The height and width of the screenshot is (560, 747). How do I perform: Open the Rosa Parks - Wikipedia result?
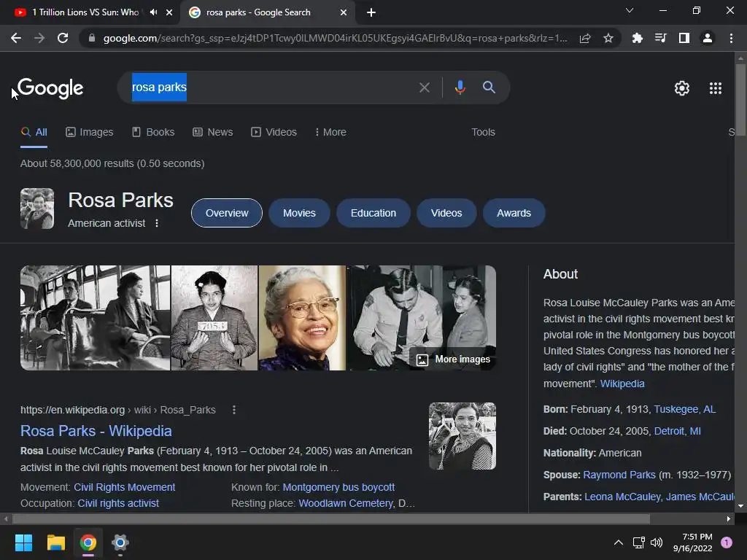click(96, 431)
